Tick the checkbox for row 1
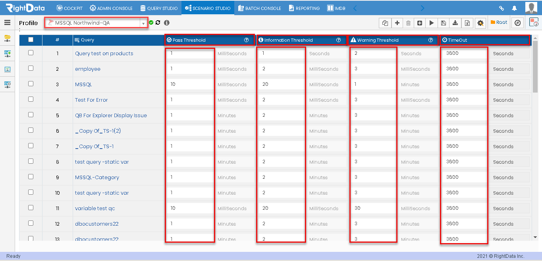 click(31, 53)
